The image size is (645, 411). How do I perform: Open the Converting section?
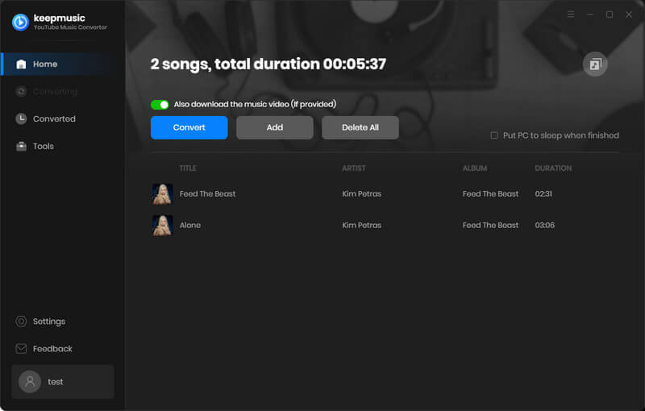pos(63,91)
